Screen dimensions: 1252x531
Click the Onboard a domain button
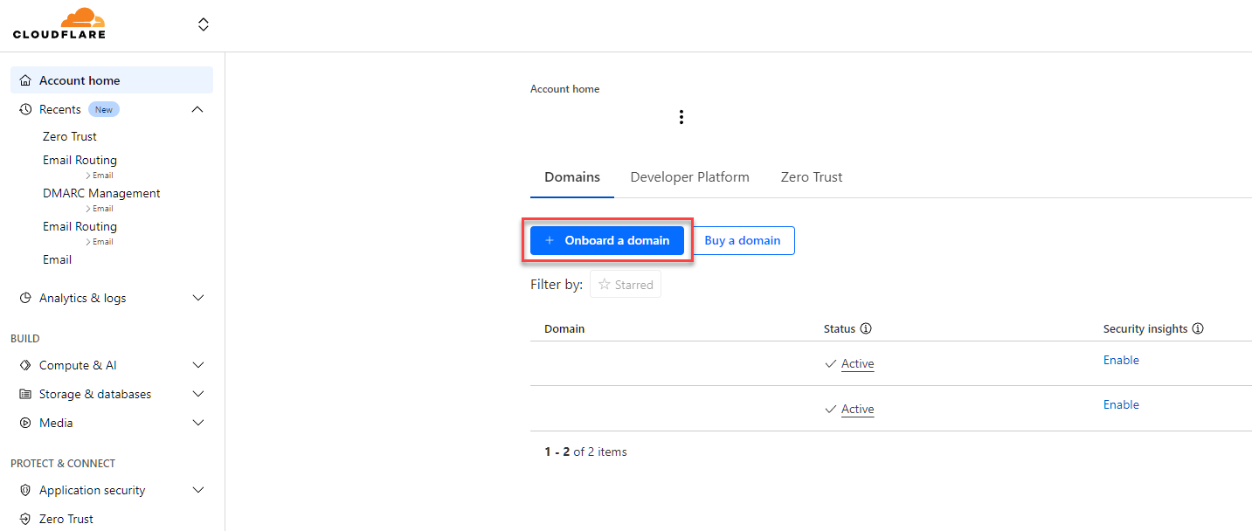pyautogui.click(x=607, y=240)
